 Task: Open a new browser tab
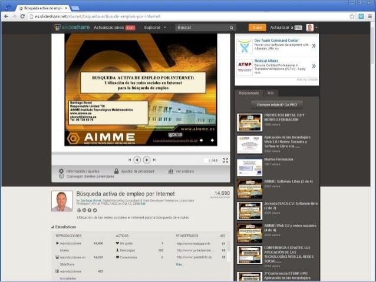click(x=75, y=8)
